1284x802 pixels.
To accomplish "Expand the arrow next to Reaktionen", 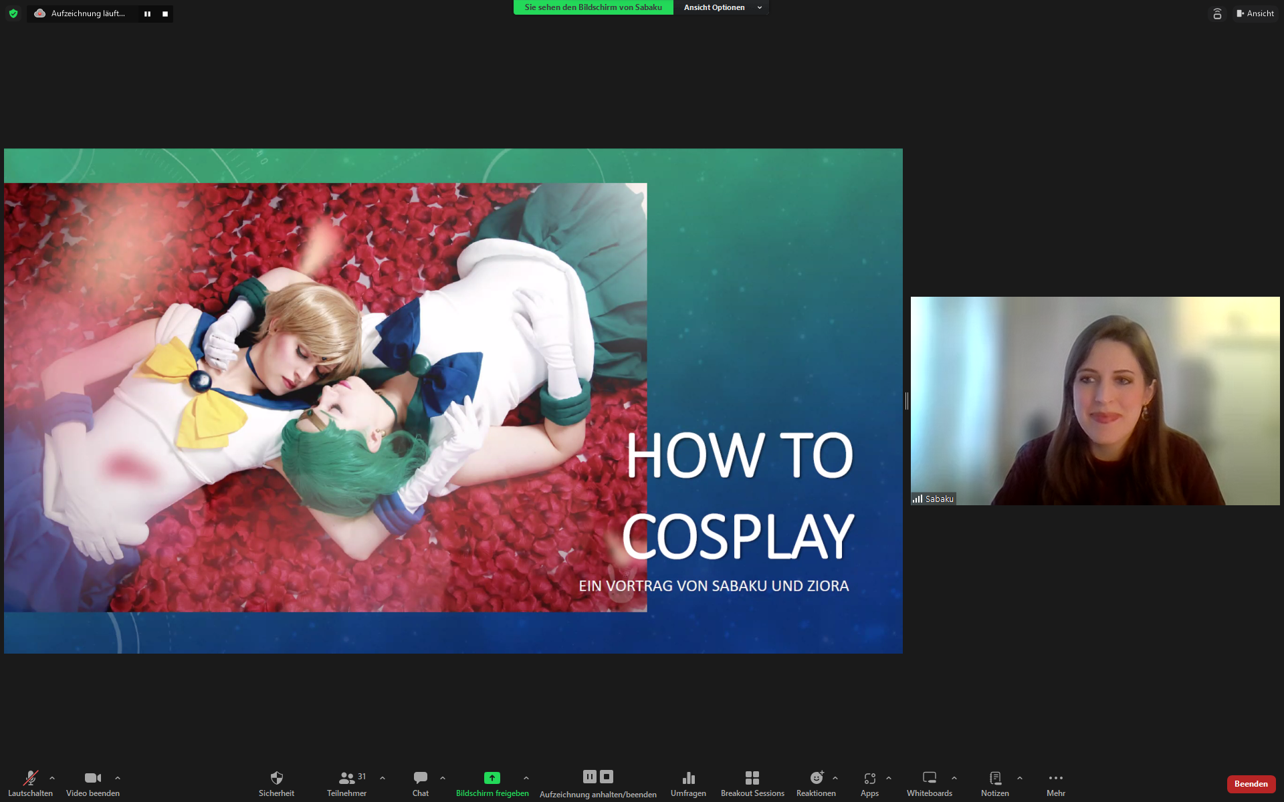I will click(835, 778).
